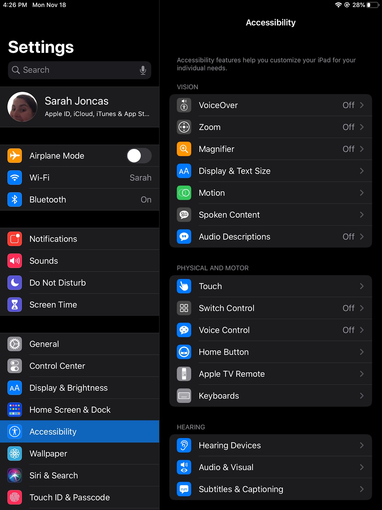Open Sarah Joncas Apple ID profile
Image resolution: width=382 pixels, height=510 pixels.
click(x=80, y=107)
